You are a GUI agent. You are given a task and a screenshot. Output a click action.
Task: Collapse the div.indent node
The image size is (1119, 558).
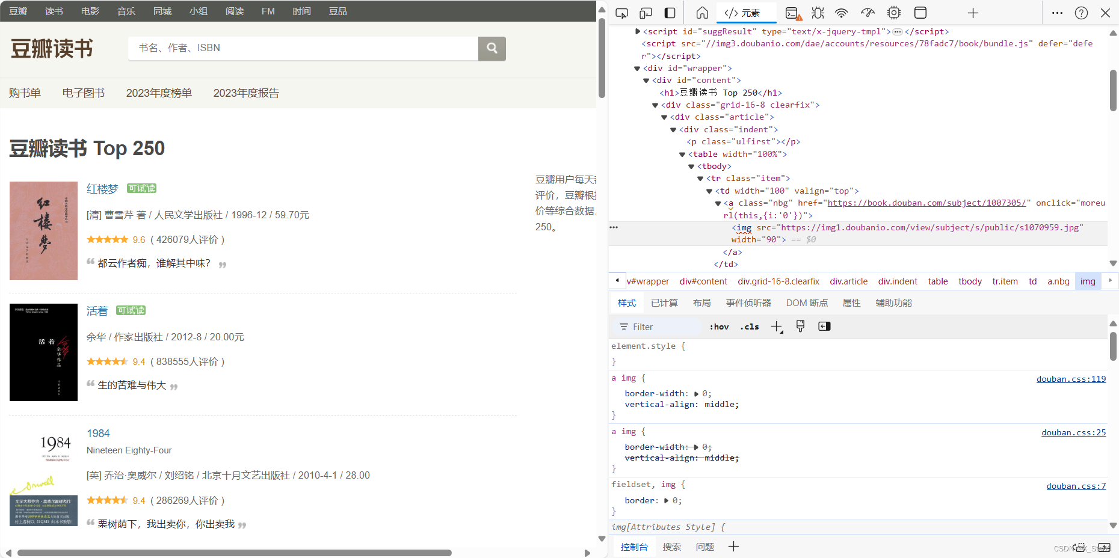[674, 130]
